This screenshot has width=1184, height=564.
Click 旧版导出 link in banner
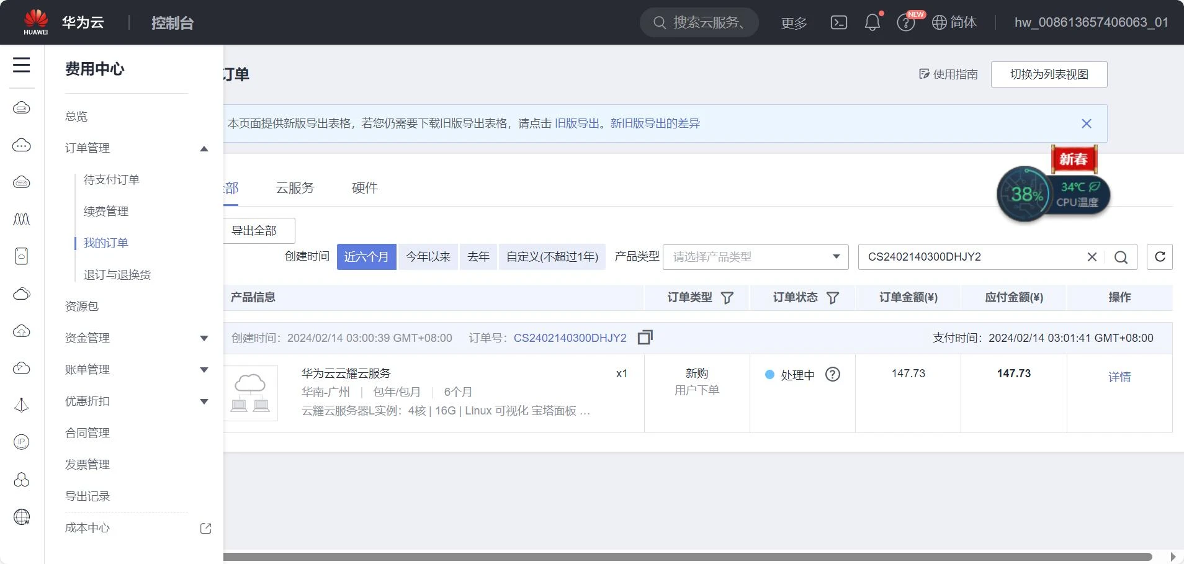coord(577,123)
